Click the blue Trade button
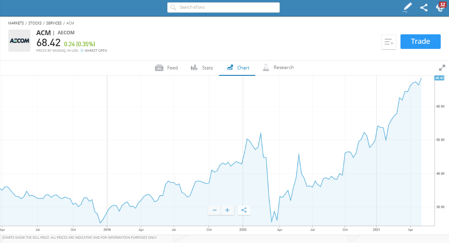Viewport: 449px width, 243px height. 420,41
